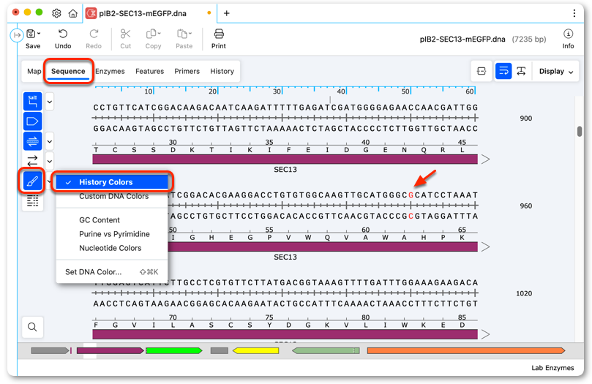The image size is (592, 384).
Task: Open the search magnifier tool
Action: (32, 327)
